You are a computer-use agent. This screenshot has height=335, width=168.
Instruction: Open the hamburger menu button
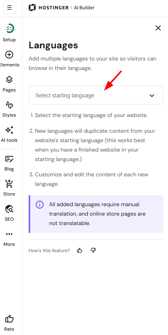[x=9, y=7]
